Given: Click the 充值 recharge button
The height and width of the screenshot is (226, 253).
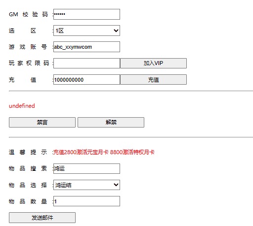Looking at the screenshot, I should [154, 80].
